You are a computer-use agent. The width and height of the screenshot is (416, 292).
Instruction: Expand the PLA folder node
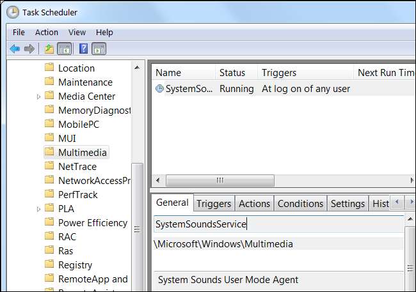point(39,209)
